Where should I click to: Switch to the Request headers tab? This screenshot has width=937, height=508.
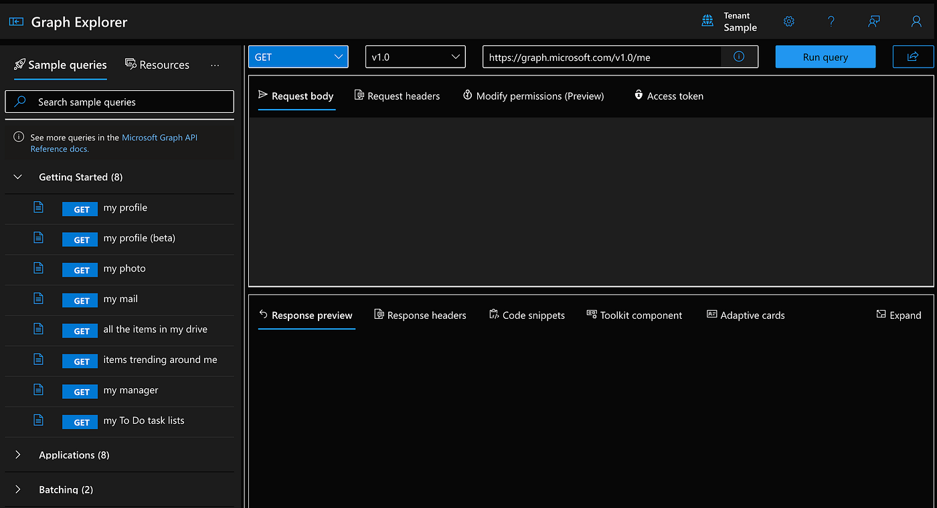point(397,96)
